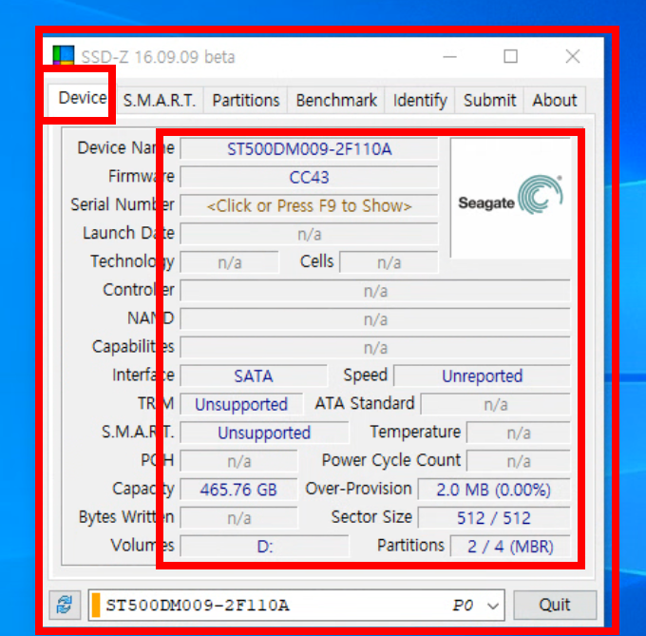The image size is (646, 636).
Task: Click the Controller n/a field
Action: click(375, 291)
